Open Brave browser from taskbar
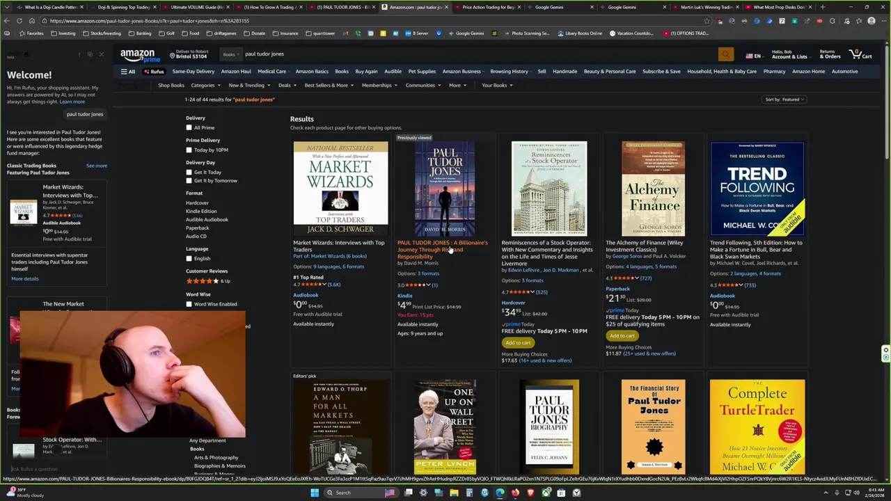Screen dimensions: 891x501 (530, 493)
